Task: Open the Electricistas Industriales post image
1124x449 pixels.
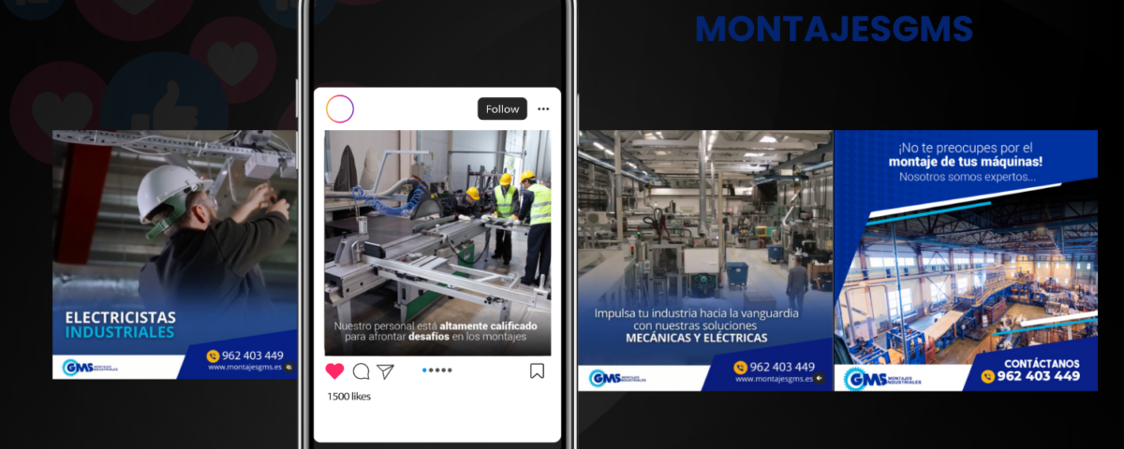Action: [x=174, y=254]
